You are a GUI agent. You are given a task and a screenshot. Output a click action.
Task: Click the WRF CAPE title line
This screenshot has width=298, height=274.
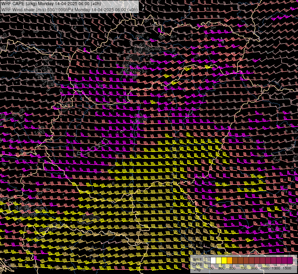[x=51, y=4]
